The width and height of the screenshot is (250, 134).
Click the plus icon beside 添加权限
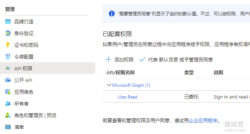[x=108, y=60]
